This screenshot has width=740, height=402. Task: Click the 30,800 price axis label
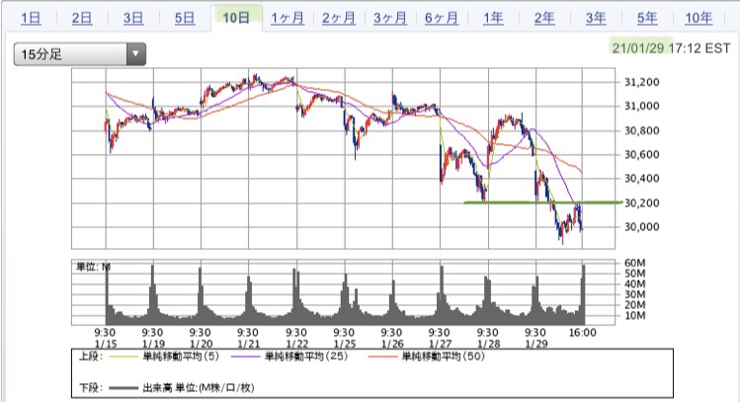[641, 130]
